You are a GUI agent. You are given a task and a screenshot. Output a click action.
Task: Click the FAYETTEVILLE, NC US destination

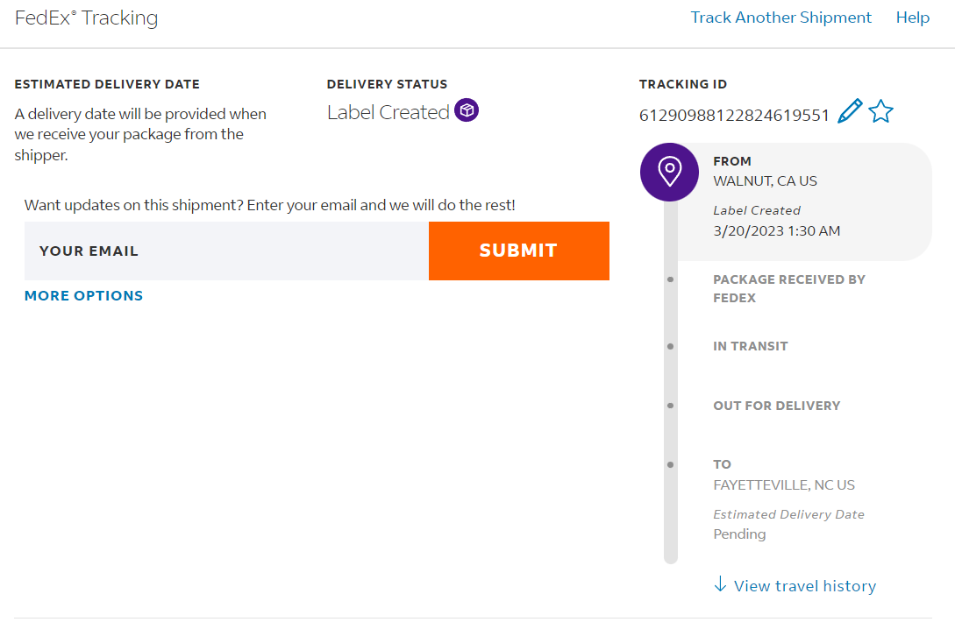click(783, 485)
